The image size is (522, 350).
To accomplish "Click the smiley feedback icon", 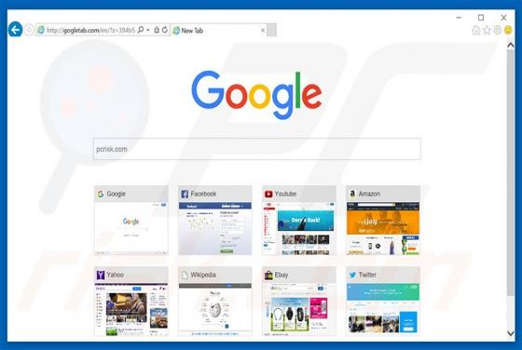I will click(508, 30).
